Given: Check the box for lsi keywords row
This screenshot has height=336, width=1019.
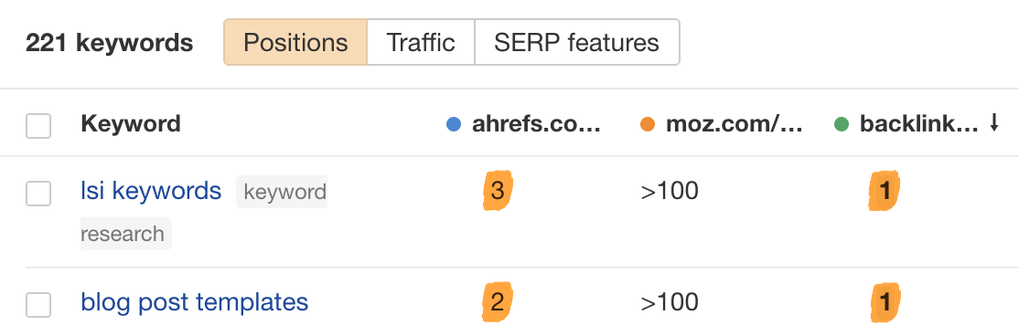Looking at the screenshot, I should pos(38,194).
